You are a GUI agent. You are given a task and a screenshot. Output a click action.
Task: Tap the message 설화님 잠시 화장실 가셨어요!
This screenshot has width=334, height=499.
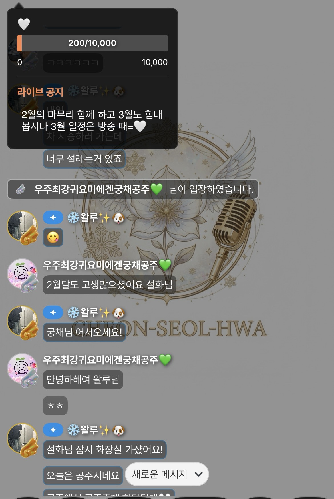(104, 450)
